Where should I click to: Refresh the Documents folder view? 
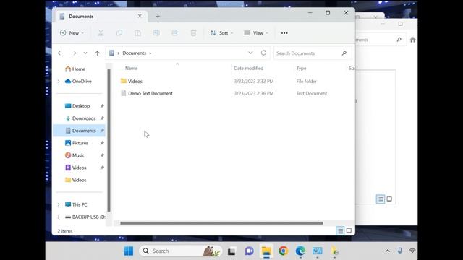(x=263, y=53)
